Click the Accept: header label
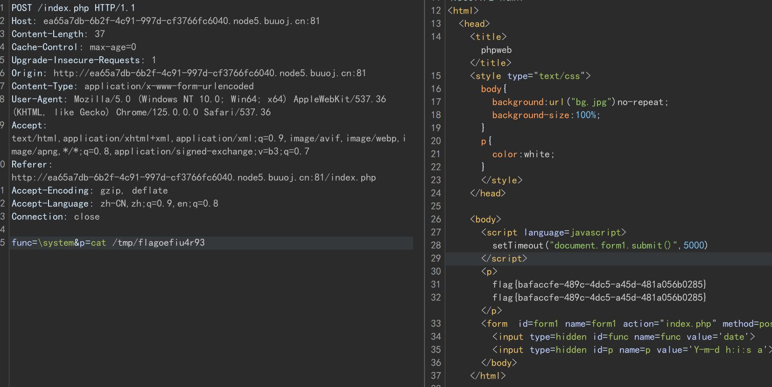Image resolution: width=772 pixels, height=387 pixels. (x=29, y=125)
